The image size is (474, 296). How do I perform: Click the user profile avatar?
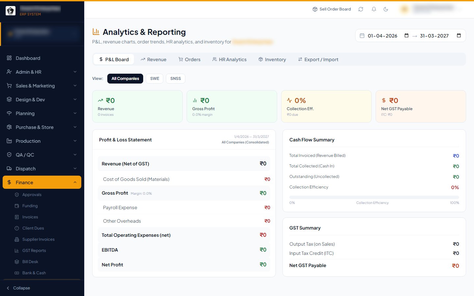coord(405,9)
